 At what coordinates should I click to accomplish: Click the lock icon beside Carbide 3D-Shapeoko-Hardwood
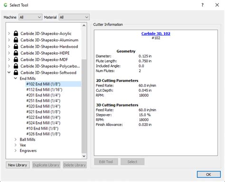tap(16, 47)
